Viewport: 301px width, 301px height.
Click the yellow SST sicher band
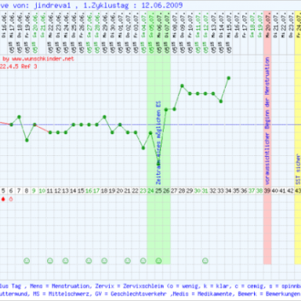pyautogui.click(x=298, y=138)
